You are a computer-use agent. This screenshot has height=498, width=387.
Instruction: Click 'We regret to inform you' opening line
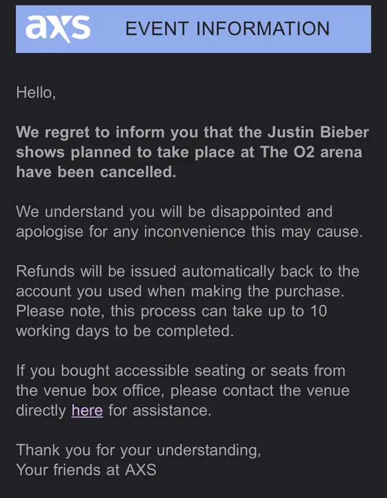coord(193,132)
